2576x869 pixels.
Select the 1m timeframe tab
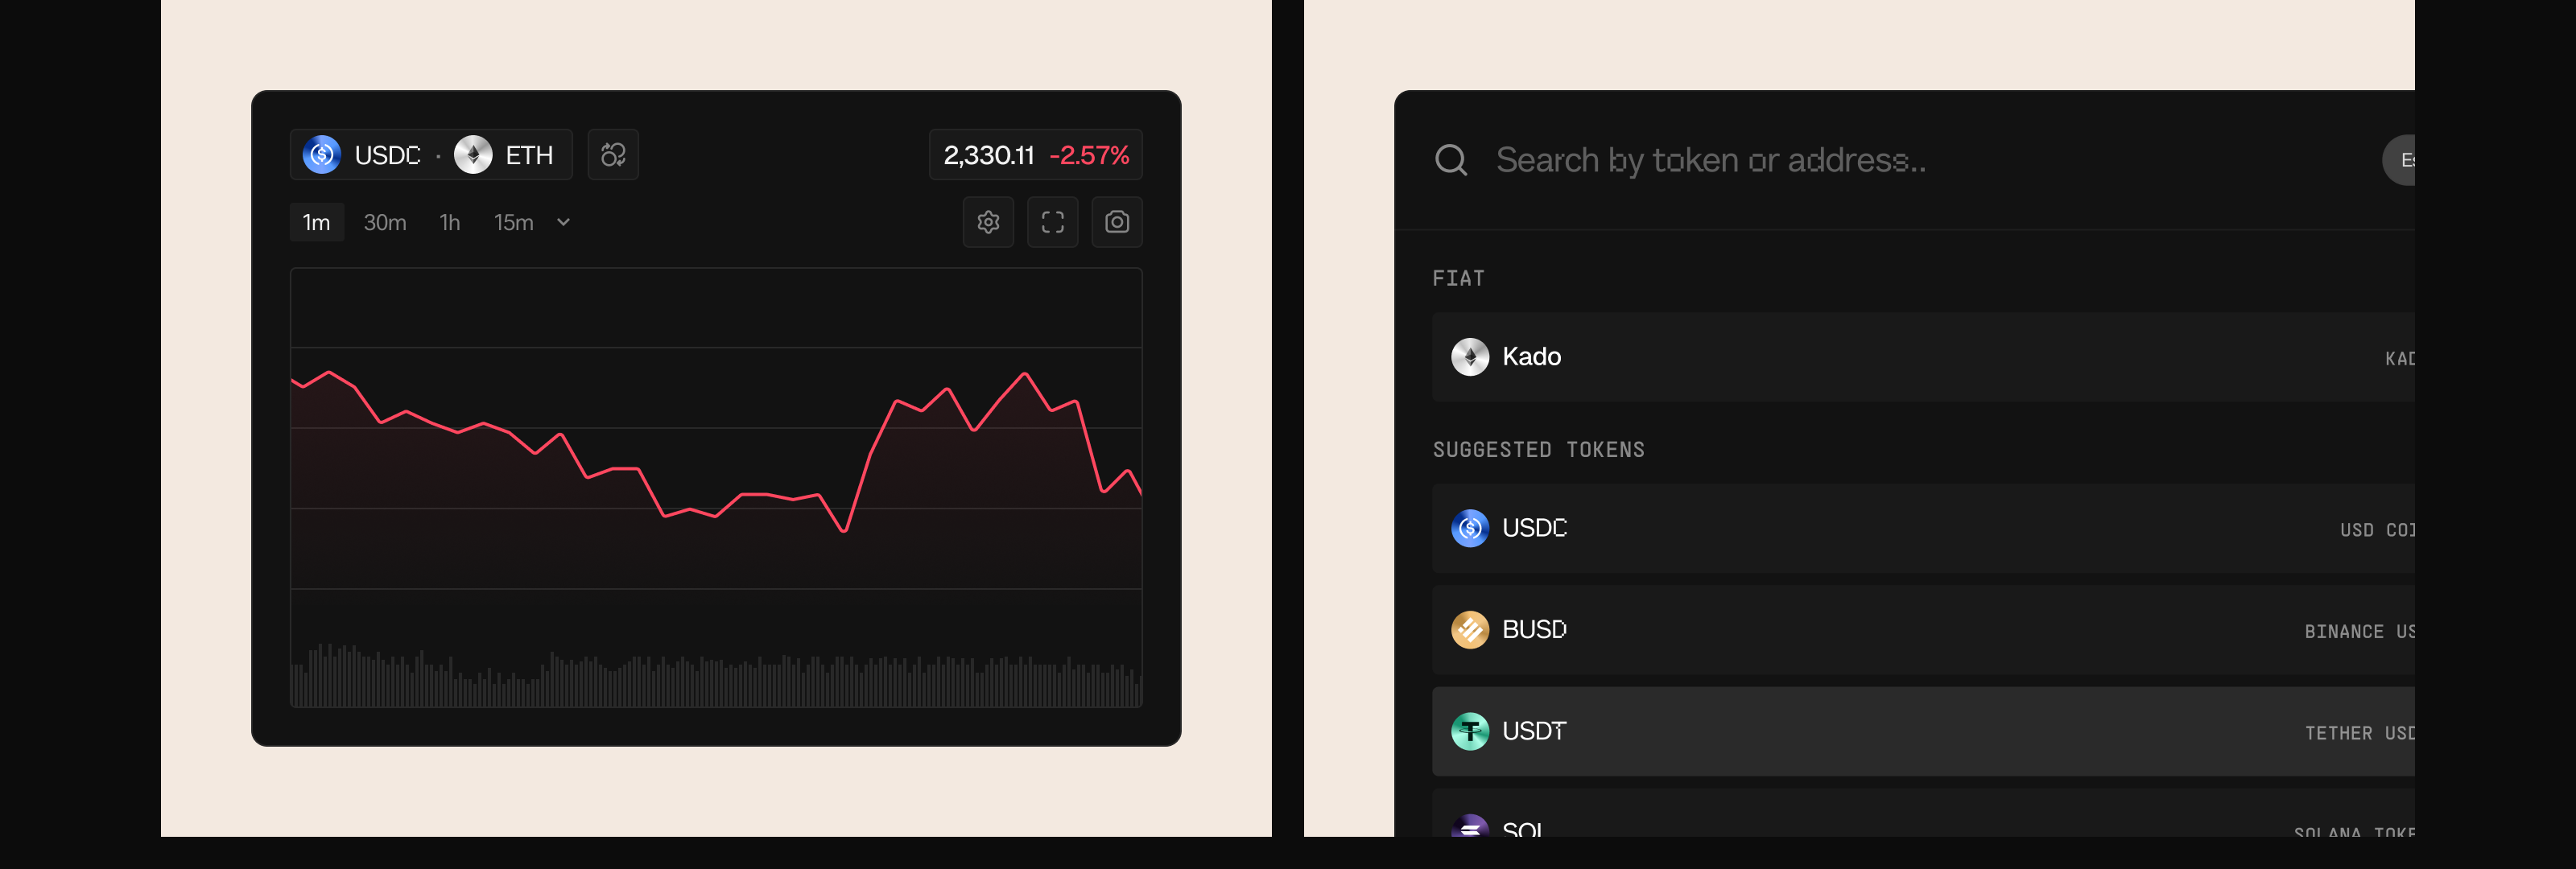tap(316, 222)
